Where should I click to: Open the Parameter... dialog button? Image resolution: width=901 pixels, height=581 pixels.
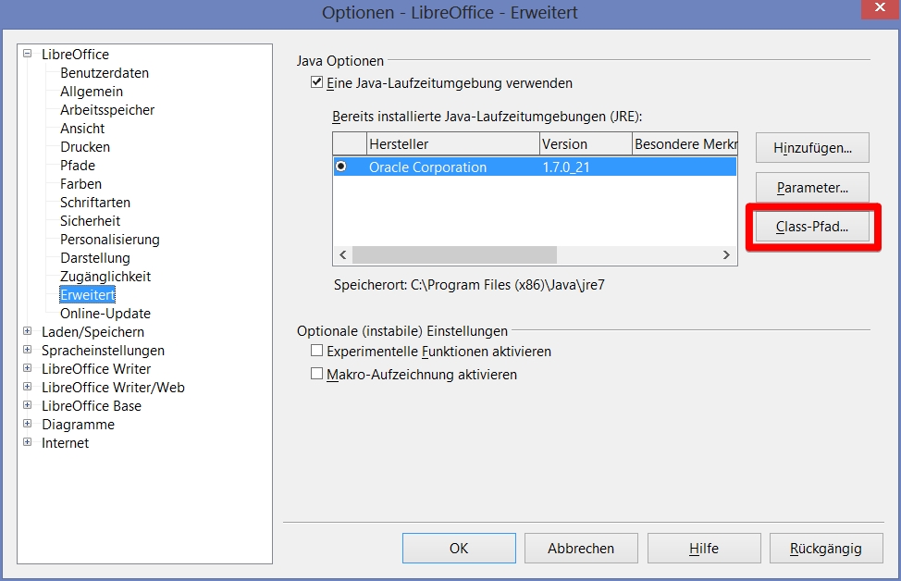point(812,188)
